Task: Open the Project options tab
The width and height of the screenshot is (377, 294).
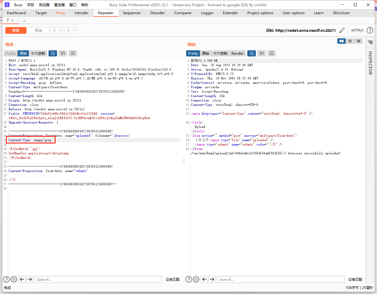Action: (260, 13)
